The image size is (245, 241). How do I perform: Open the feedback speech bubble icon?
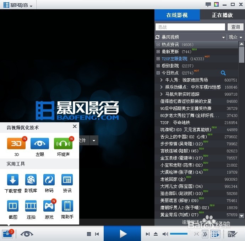[208, 4]
